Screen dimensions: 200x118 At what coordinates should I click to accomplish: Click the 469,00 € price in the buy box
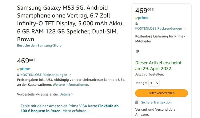point(144,10)
